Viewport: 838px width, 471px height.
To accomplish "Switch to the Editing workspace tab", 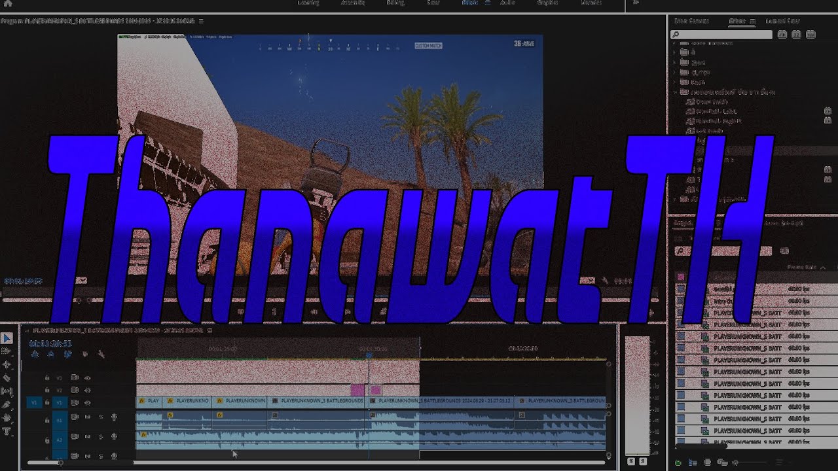I will (x=395, y=3).
